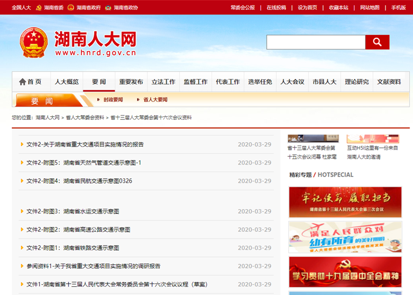Screen dimensions: 413x295
Task: Click the home icon in navigation bar
Action: coord(22,82)
